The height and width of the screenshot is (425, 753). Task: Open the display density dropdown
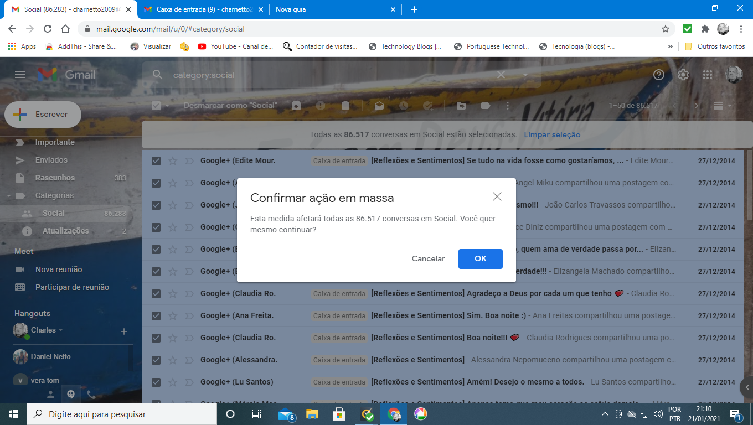722,106
